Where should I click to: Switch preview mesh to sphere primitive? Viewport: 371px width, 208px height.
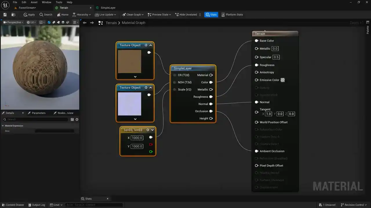(49, 22)
